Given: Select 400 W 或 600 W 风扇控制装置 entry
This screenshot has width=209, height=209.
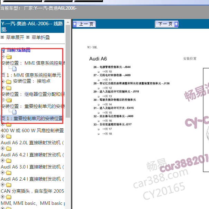Looking at the screenshot, I should [32, 130].
